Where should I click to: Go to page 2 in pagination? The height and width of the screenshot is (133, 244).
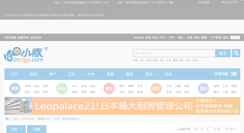pyautogui.click(x=202, y=129)
